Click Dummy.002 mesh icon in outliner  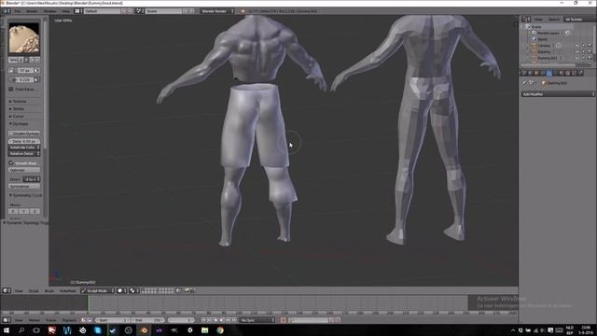coord(535,58)
